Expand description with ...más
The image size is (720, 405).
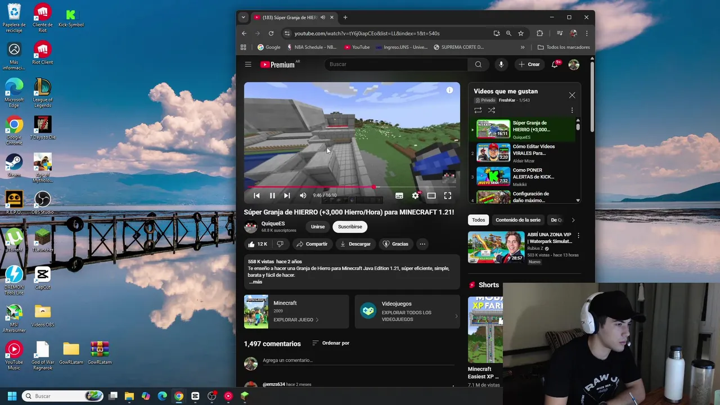(x=255, y=282)
